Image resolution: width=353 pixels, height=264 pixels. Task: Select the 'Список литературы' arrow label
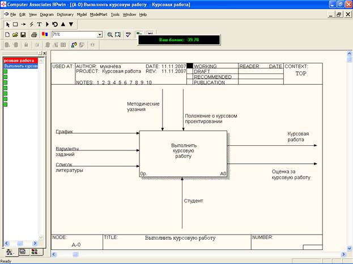coord(69,167)
